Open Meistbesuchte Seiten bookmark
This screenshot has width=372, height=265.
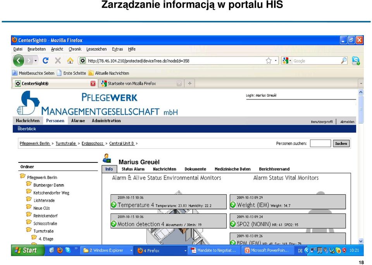coord(33,73)
